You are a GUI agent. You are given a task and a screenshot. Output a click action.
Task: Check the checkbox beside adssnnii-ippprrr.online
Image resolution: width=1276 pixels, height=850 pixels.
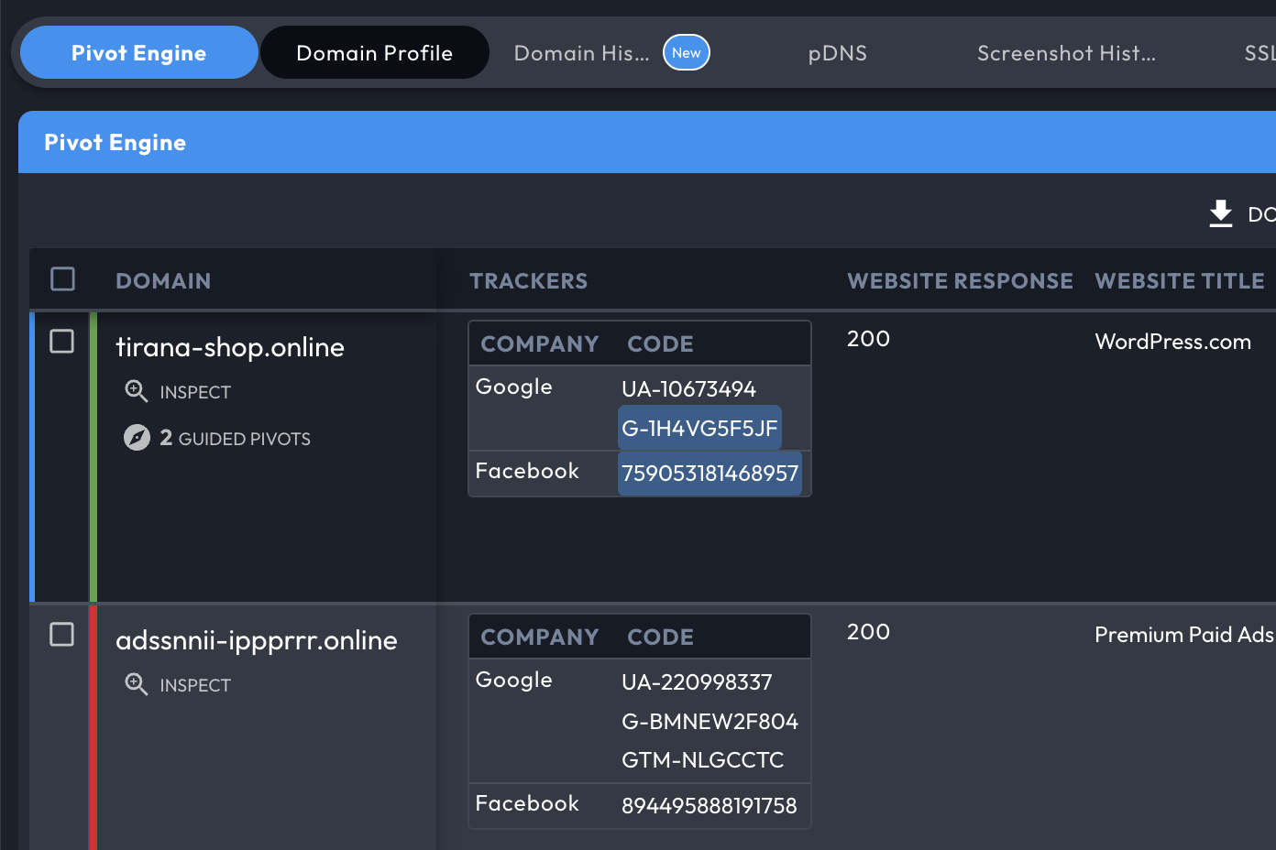[x=62, y=634]
